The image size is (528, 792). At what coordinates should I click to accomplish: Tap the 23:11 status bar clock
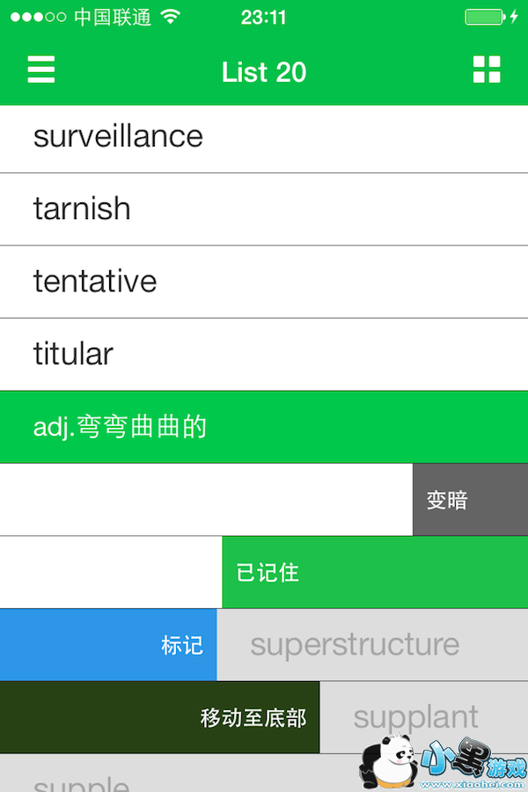coord(263,17)
